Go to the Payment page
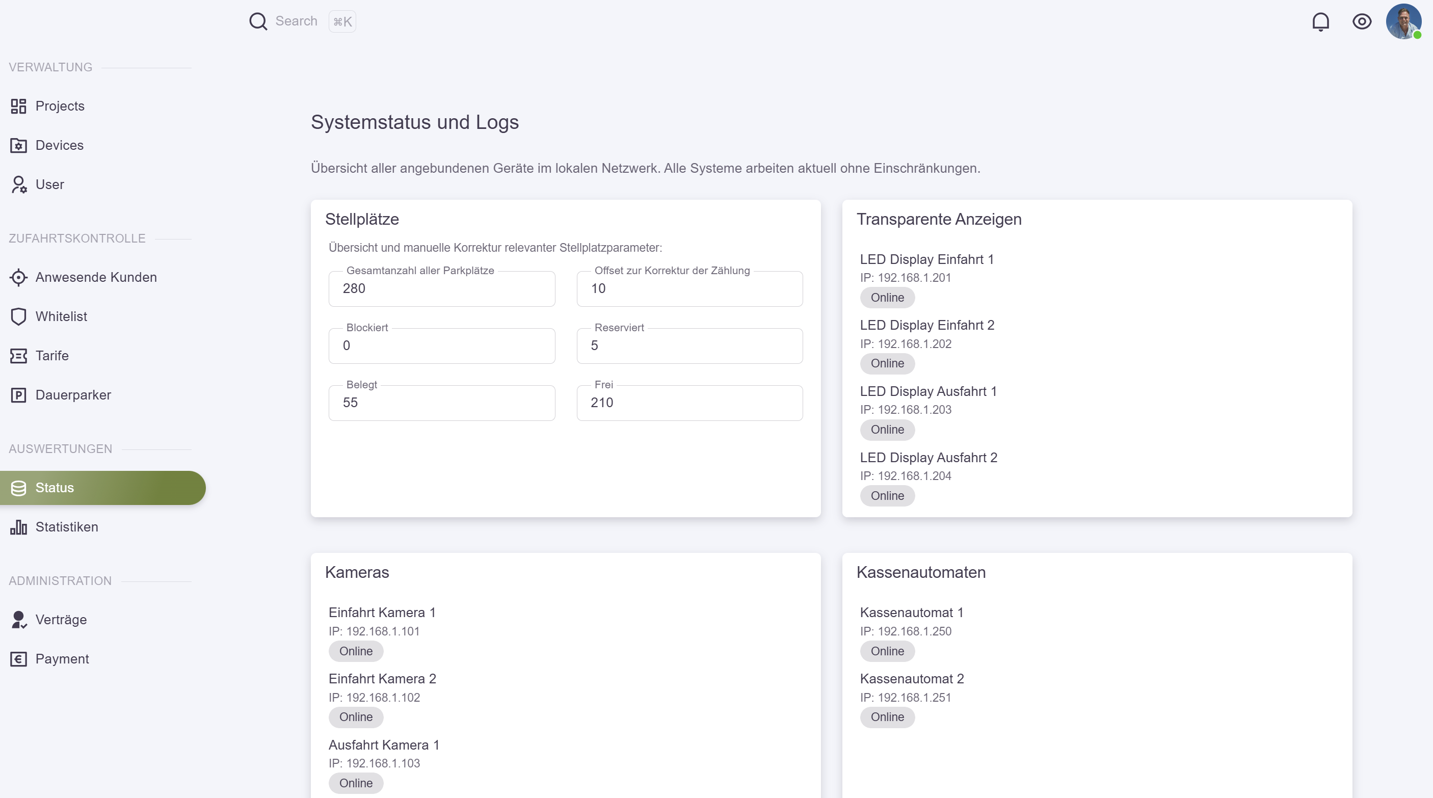Viewport: 1433px width, 798px height. pyautogui.click(x=62, y=659)
